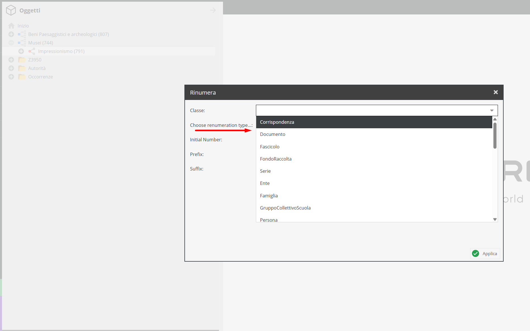Click the Oggetti panel title

[30, 10]
